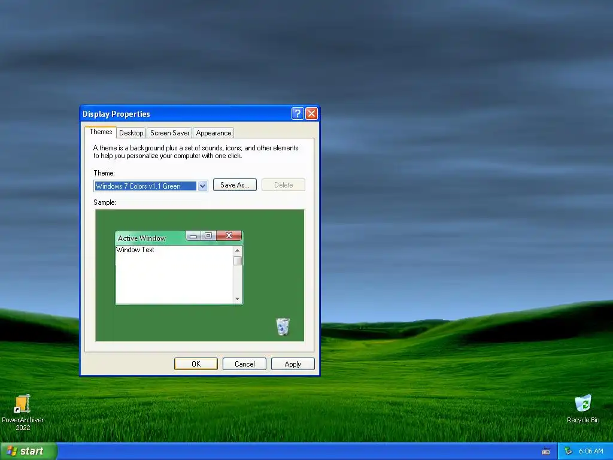Open the Start menu
The image size is (613, 460).
click(29, 452)
